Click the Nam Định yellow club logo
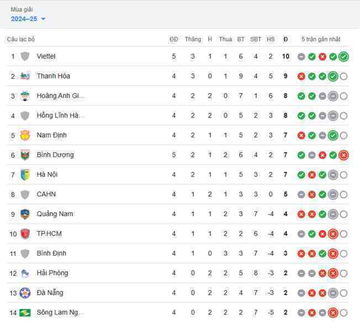 click(25, 135)
